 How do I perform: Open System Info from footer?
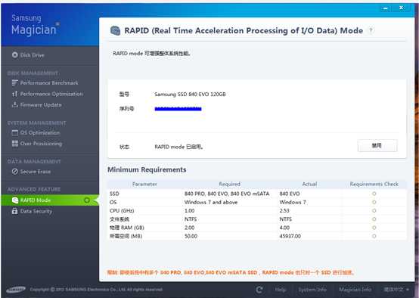(312, 290)
